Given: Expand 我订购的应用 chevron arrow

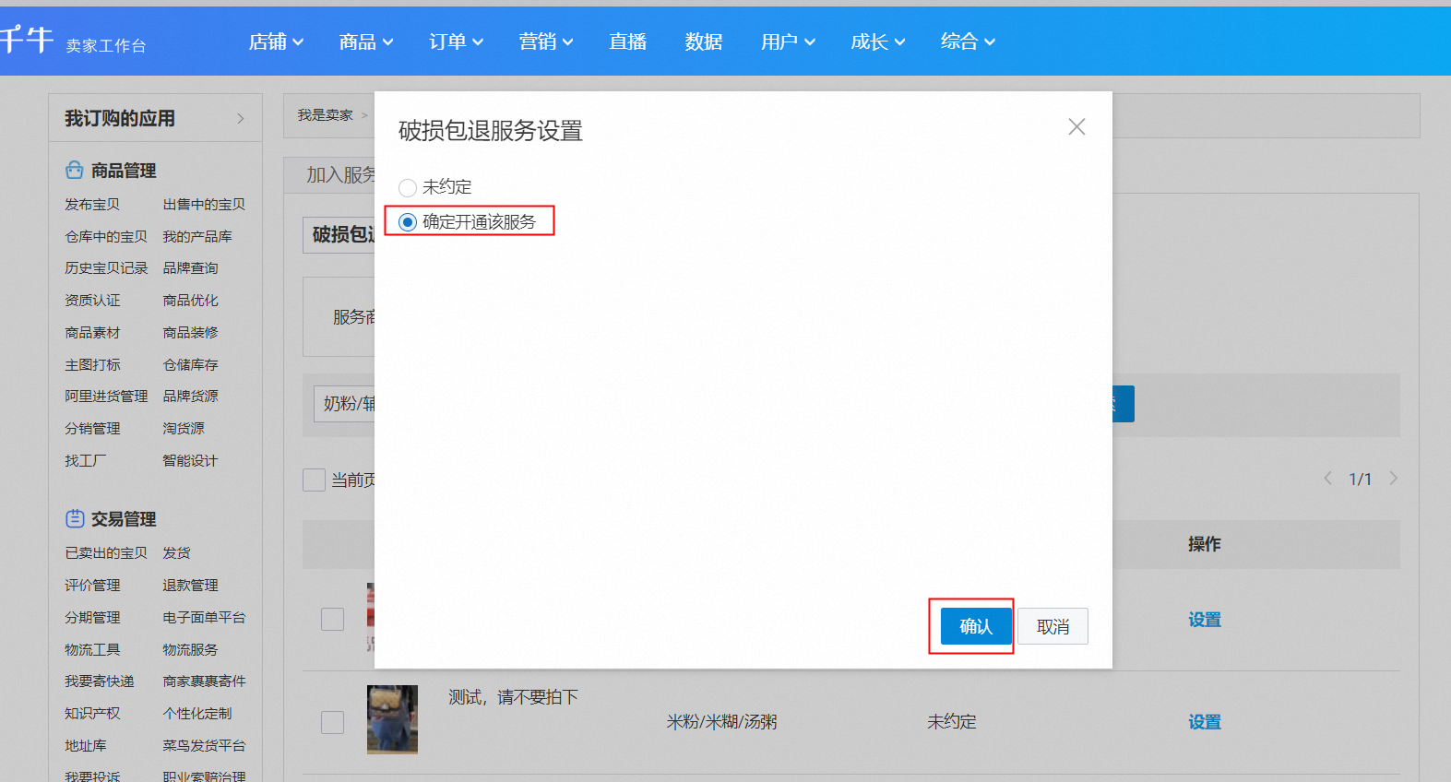Looking at the screenshot, I should [241, 118].
